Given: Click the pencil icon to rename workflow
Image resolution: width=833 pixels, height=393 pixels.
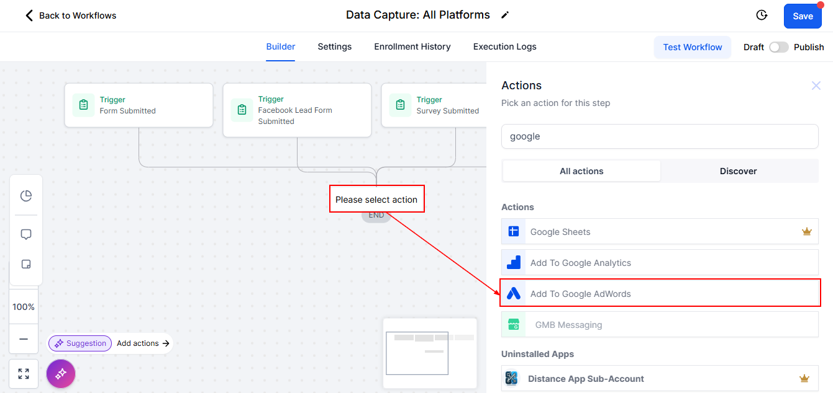Looking at the screenshot, I should [x=505, y=15].
